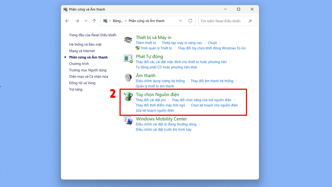The width and height of the screenshot is (332, 187).
Task: Click the refresh icon in address bar
Action: pos(190,21)
